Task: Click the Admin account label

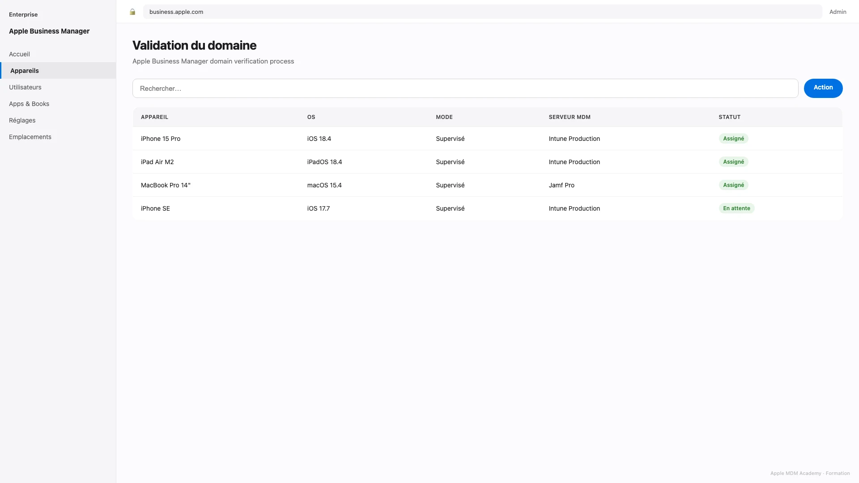Action: (838, 12)
